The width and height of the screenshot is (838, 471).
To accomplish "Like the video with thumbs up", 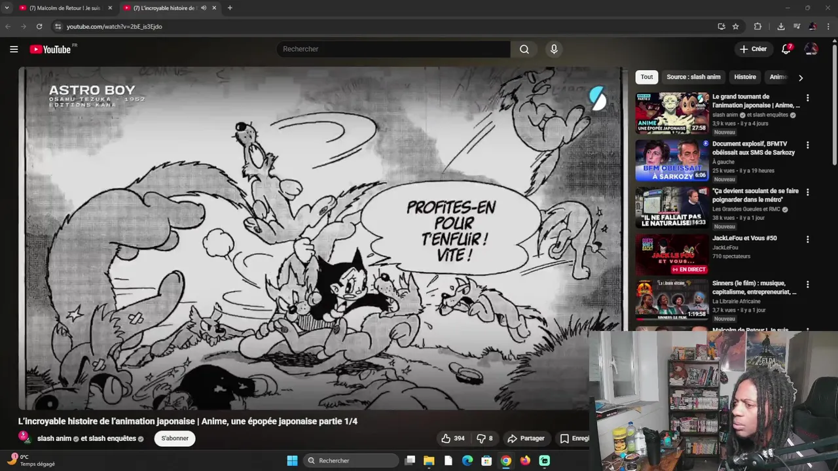I will tap(453, 438).
